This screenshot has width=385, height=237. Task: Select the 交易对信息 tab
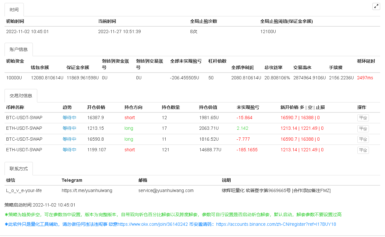click(21, 96)
